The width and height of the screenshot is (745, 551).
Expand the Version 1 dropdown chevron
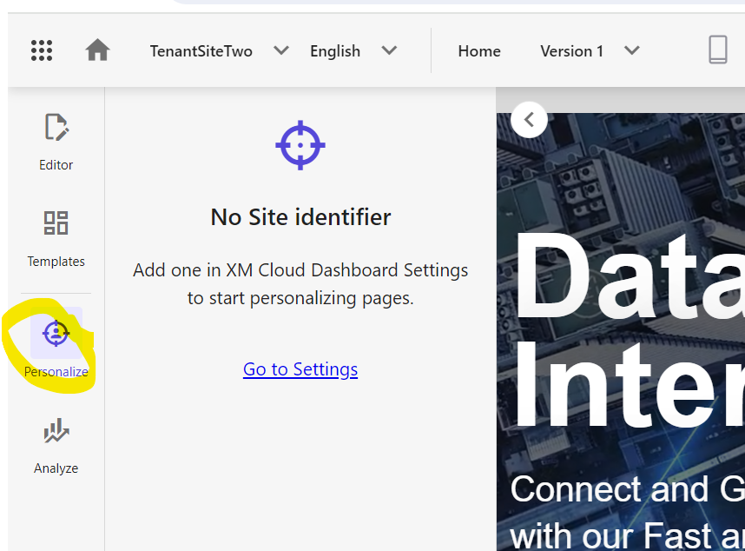pos(632,50)
